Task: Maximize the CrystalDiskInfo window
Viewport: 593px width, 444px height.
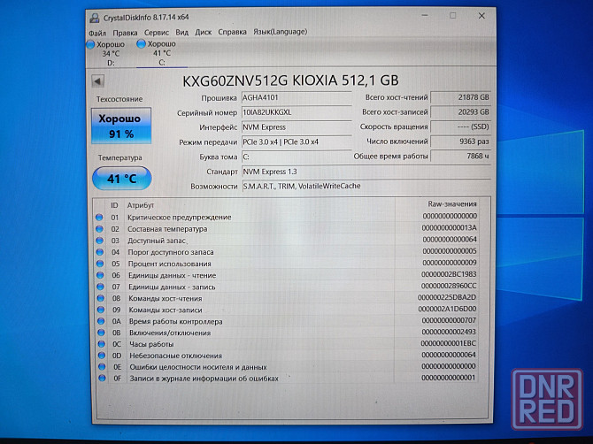Action: (x=452, y=16)
